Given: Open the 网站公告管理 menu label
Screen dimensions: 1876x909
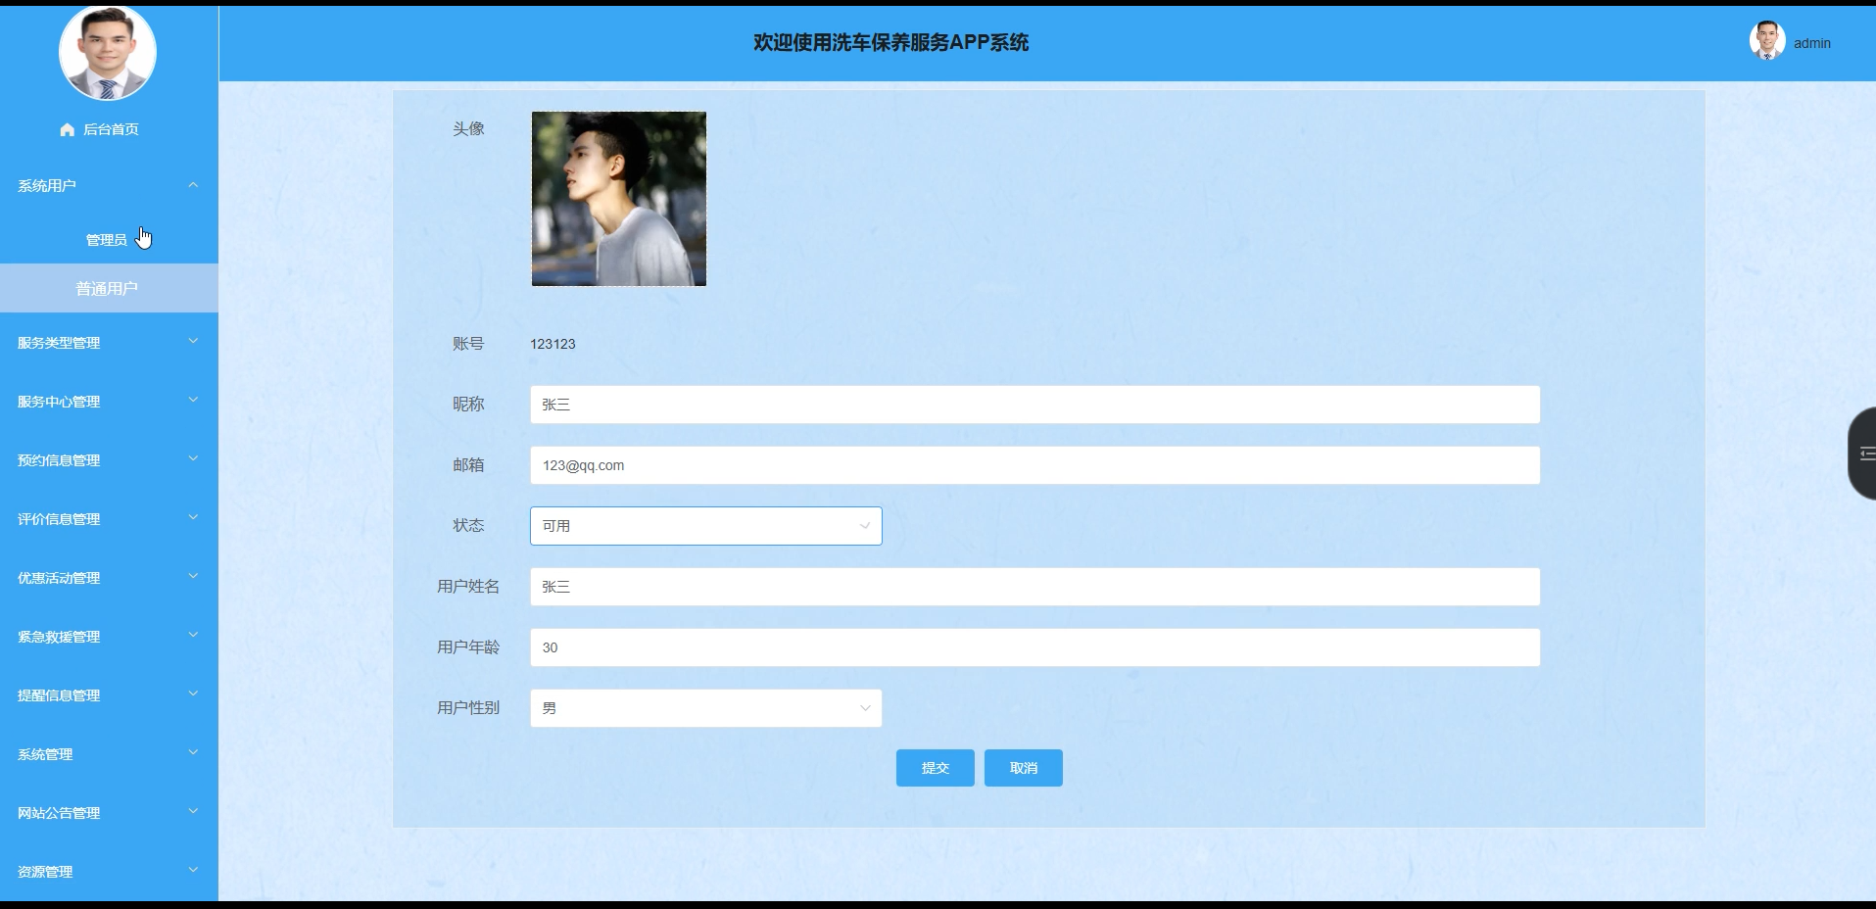Looking at the screenshot, I should coord(59,813).
